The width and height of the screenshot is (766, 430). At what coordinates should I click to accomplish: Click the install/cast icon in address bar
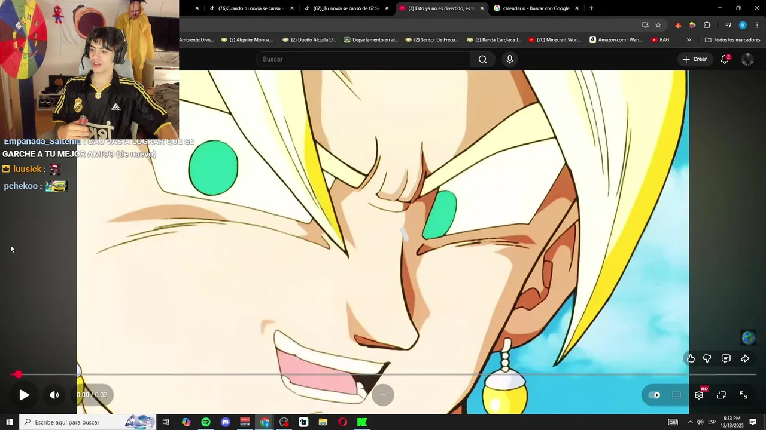coord(645,25)
